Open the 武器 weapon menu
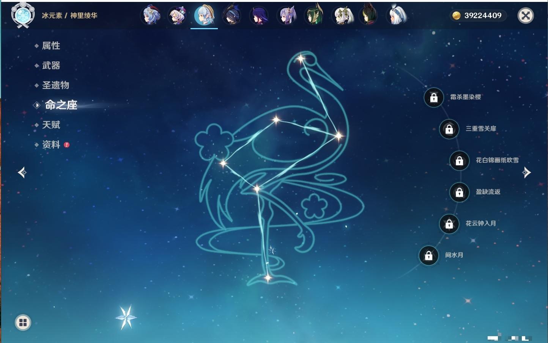The height and width of the screenshot is (343, 548). [x=51, y=66]
